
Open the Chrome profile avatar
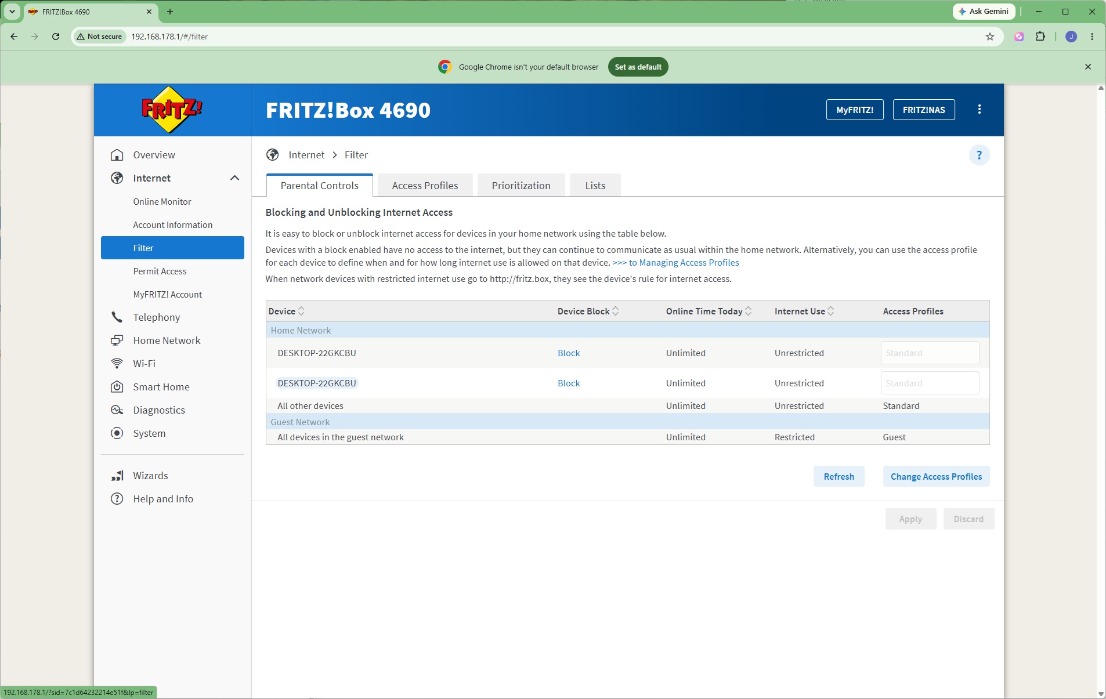[x=1071, y=37]
